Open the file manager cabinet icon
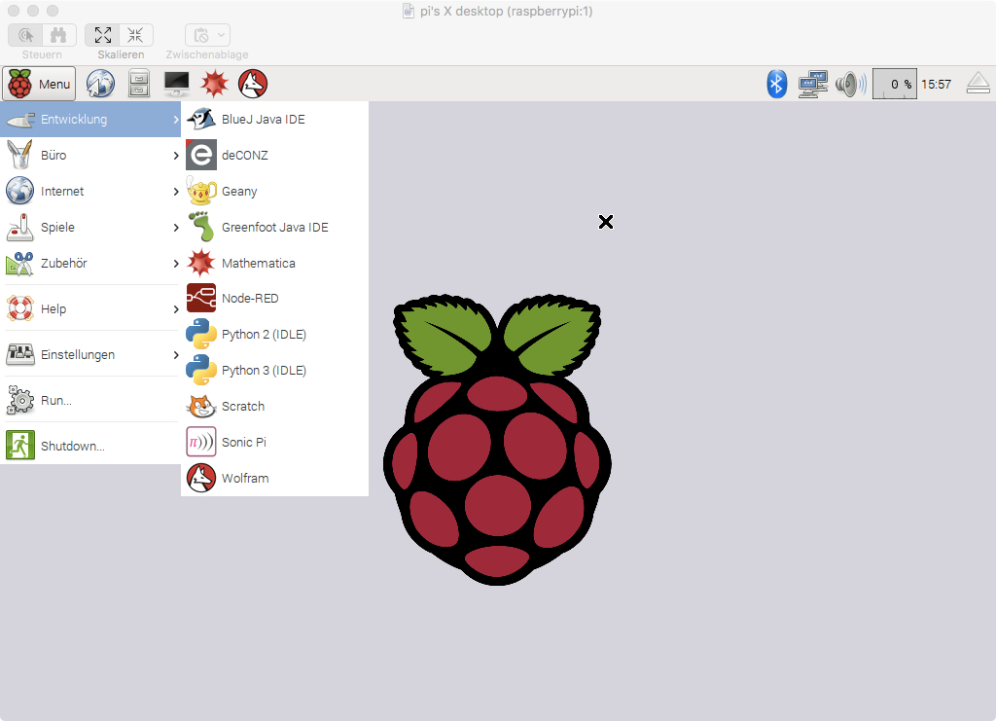 pos(139,84)
